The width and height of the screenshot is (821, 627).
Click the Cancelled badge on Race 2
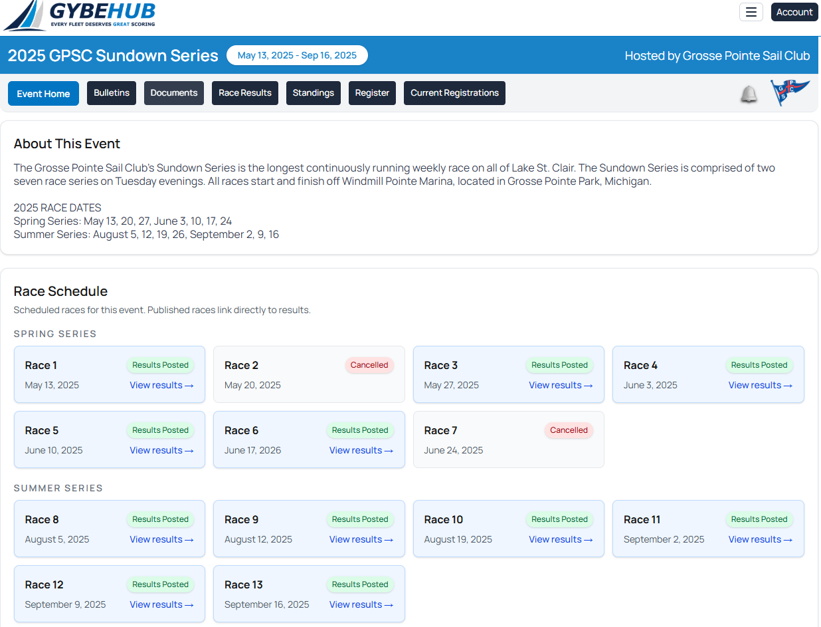tap(369, 365)
